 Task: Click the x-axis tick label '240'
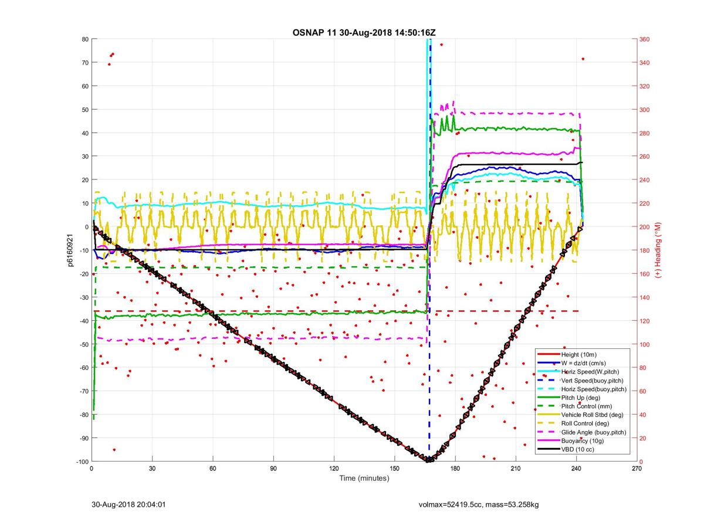coord(576,469)
